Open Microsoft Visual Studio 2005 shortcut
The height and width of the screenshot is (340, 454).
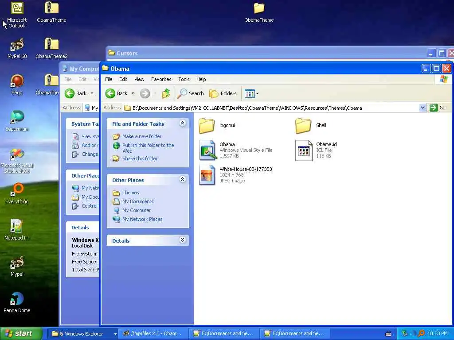[x=17, y=161]
